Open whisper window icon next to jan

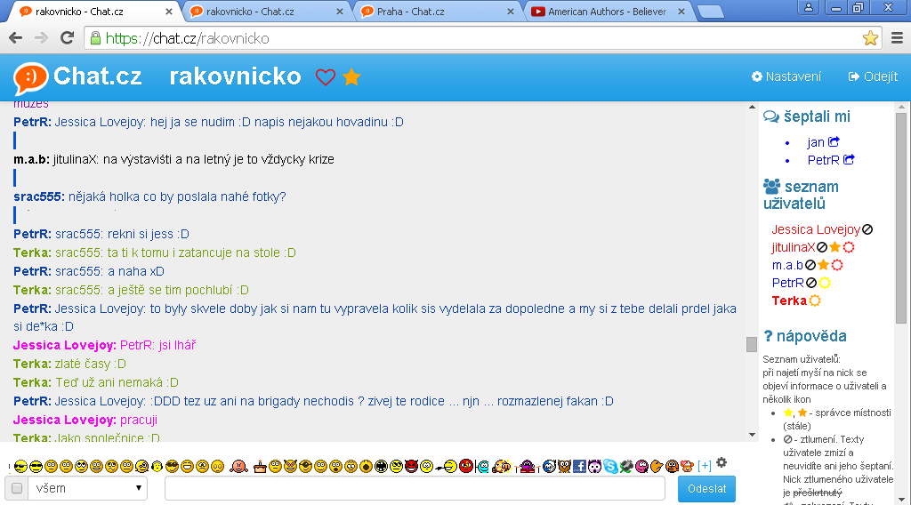[x=834, y=141]
